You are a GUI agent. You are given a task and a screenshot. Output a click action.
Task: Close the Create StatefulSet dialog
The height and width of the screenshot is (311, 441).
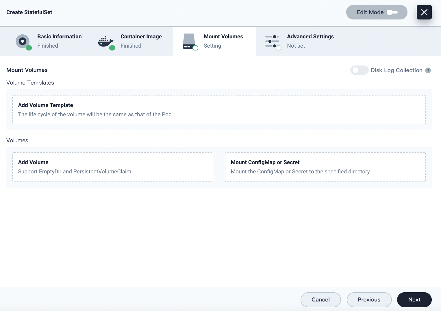tap(424, 12)
